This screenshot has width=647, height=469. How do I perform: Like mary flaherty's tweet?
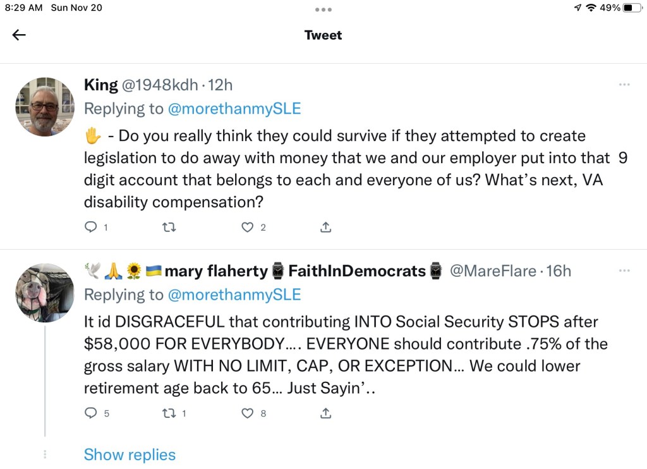pos(248,413)
